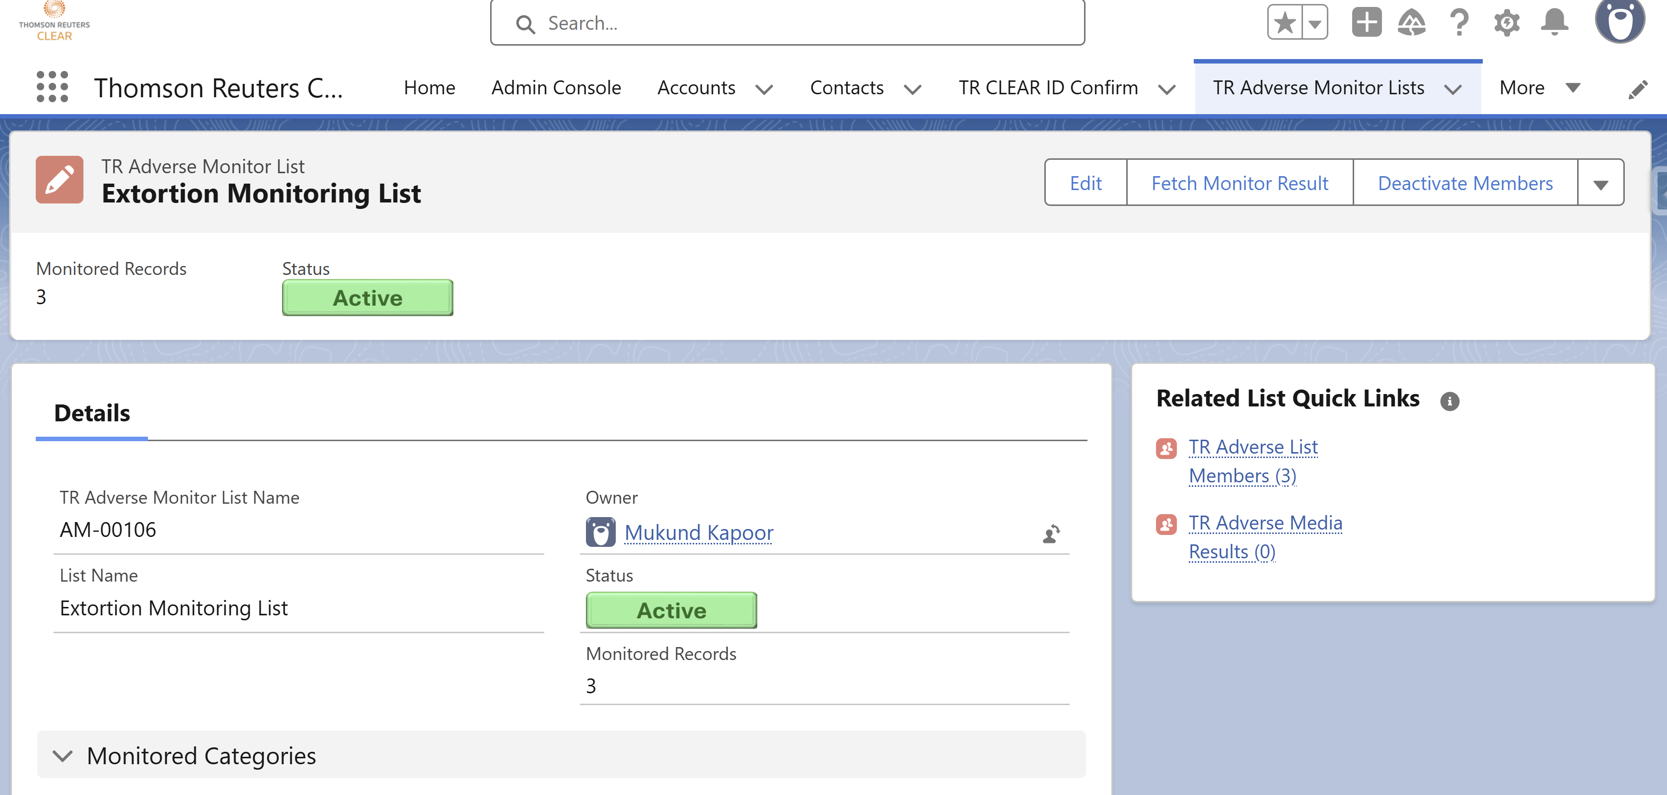Open the Trailhead guidance icon

(x=1411, y=22)
